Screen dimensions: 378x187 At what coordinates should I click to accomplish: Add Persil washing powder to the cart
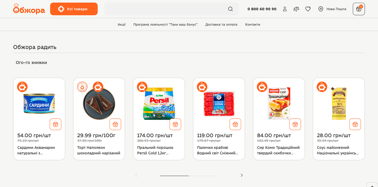(x=175, y=124)
